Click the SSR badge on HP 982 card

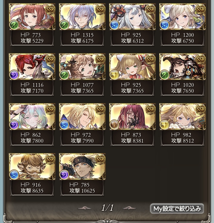coord(201,109)
